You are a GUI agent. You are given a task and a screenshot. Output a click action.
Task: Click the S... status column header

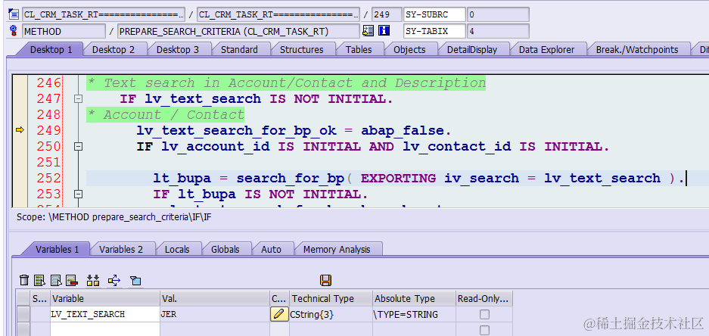(40, 298)
